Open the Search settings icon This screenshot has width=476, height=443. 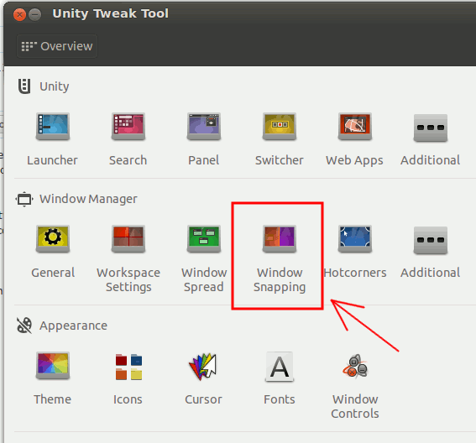click(x=128, y=127)
